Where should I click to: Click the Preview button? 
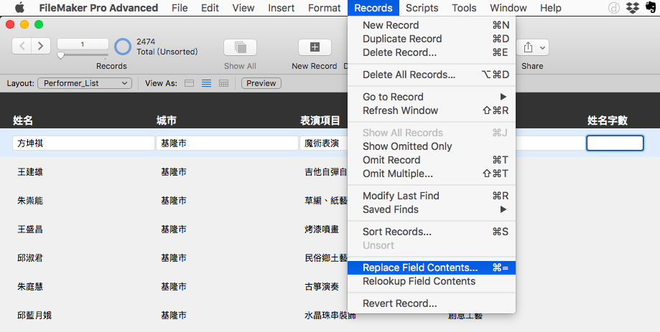click(x=261, y=83)
